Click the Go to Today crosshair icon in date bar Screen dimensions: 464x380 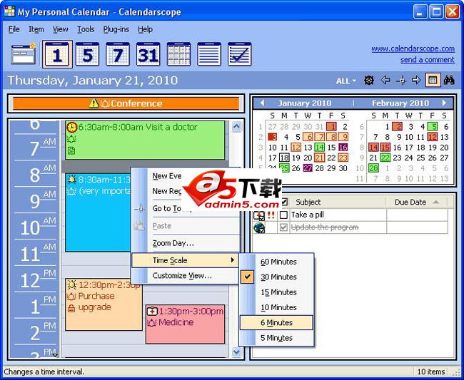pyautogui.click(x=401, y=81)
